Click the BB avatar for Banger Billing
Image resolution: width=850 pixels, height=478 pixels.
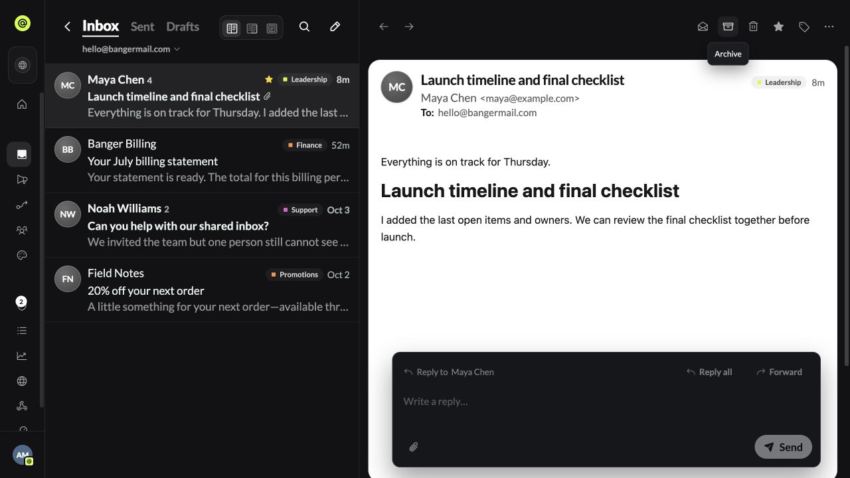coord(68,150)
